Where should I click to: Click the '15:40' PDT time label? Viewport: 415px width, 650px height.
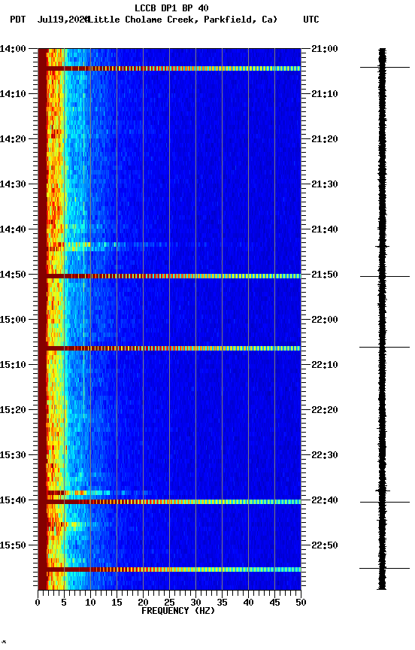click(x=13, y=501)
